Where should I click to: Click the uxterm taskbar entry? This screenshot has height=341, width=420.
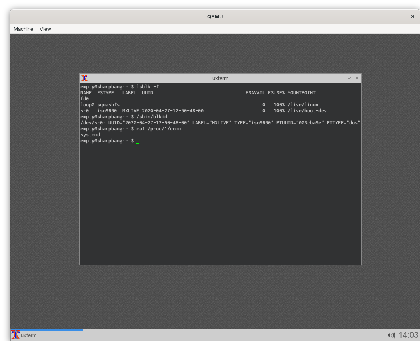[47, 335]
